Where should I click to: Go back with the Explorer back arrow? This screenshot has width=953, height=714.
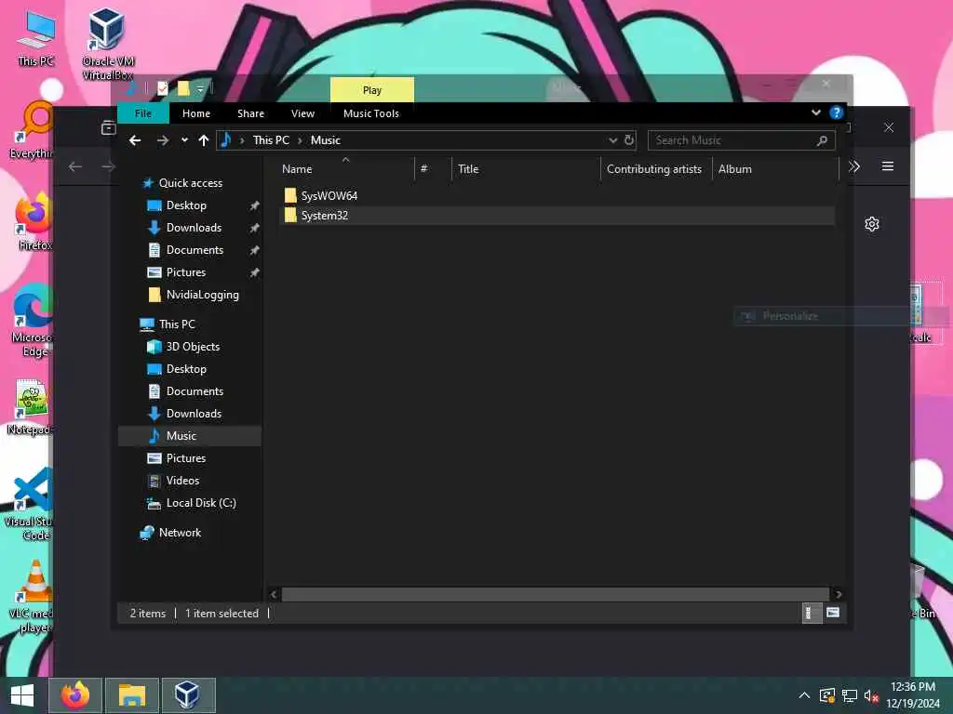[x=135, y=140]
